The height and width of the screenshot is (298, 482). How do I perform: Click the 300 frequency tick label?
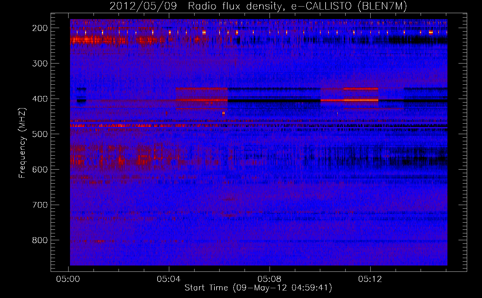[x=40, y=63]
